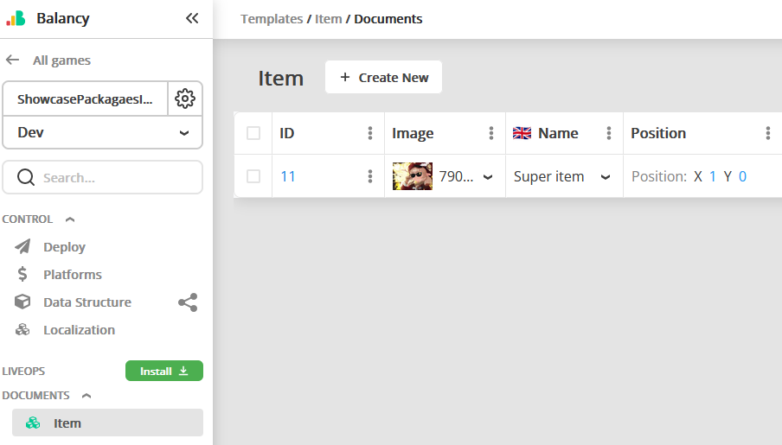
Task: Check the row checkbox for item 11
Action: click(253, 176)
